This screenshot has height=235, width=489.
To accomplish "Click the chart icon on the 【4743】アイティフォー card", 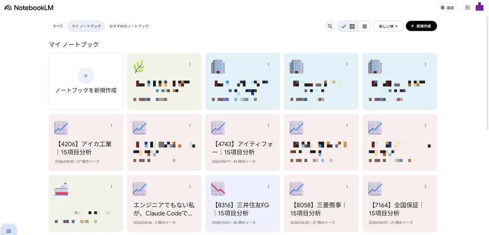I will [218, 128].
